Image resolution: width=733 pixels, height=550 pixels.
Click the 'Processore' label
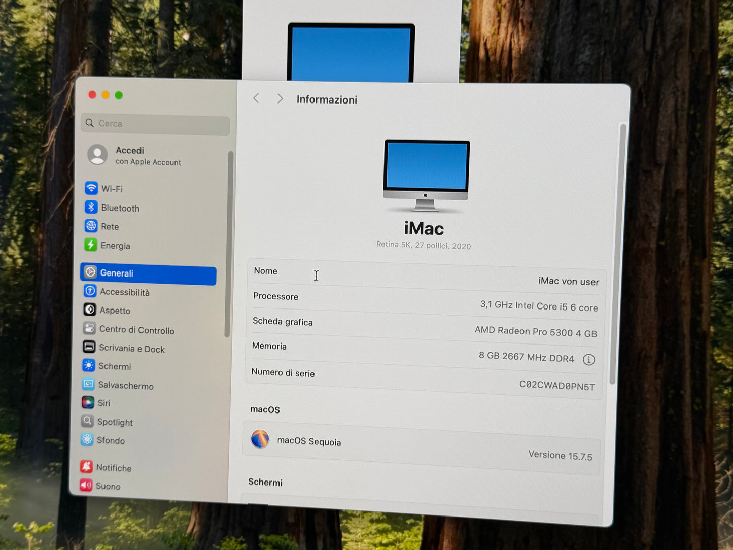click(x=275, y=296)
